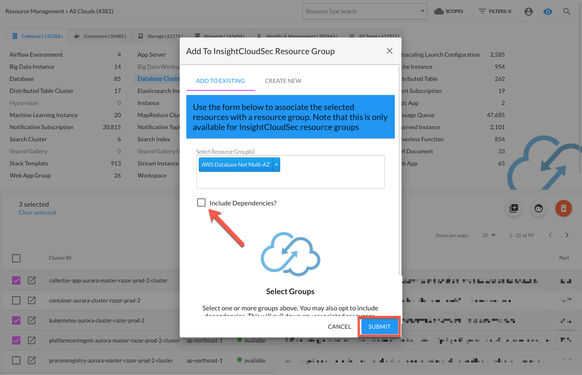Click the Hypervisor resource type
Viewport: 582px width, 375px height.
click(24, 103)
